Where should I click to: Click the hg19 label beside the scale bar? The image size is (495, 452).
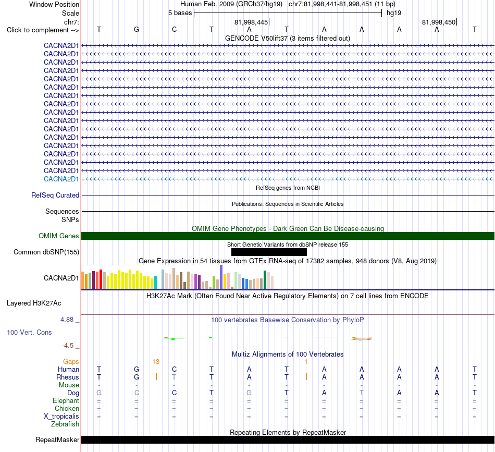point(394,13)
